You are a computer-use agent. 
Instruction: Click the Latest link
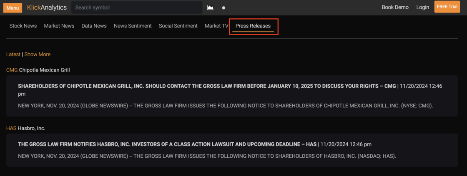[13, 55]
